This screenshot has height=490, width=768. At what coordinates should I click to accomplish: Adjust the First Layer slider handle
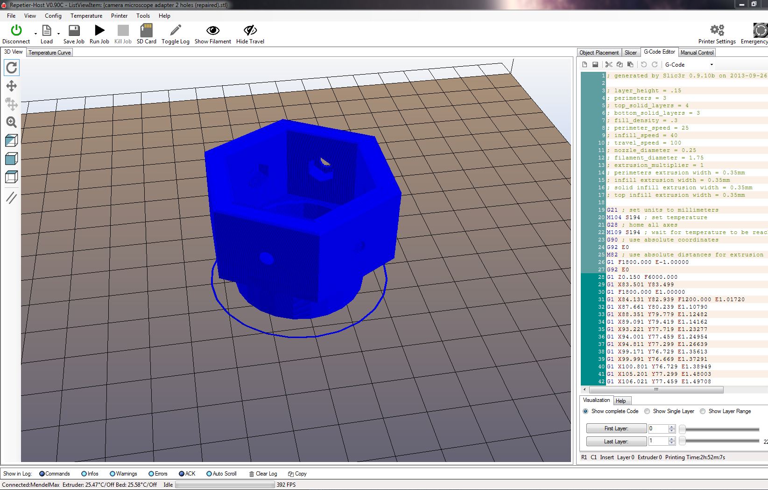pos(682,429)
